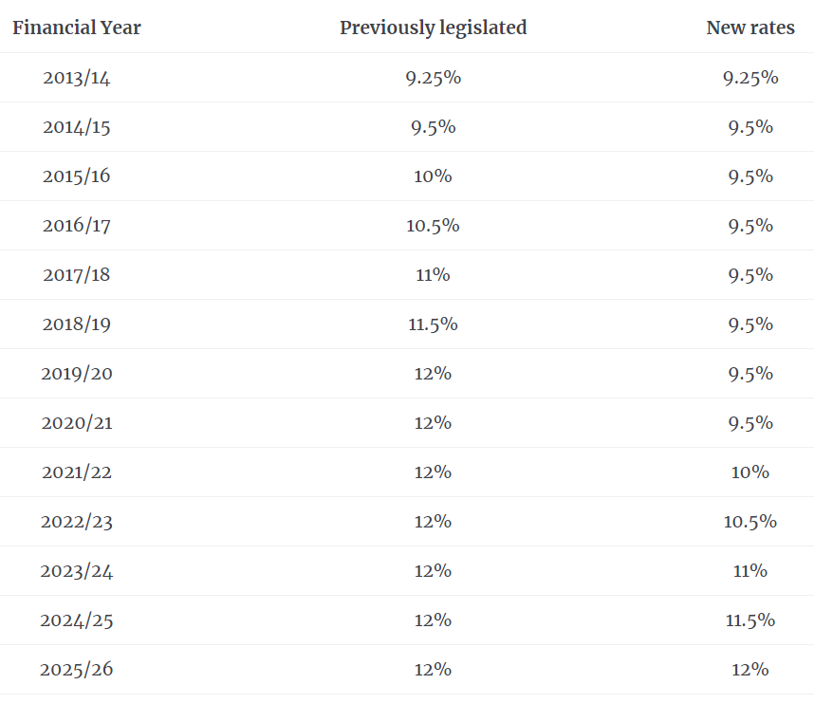Screen dimensions: 814x703
Task: Click the 2018/19 row label
Action: point(77,324)
